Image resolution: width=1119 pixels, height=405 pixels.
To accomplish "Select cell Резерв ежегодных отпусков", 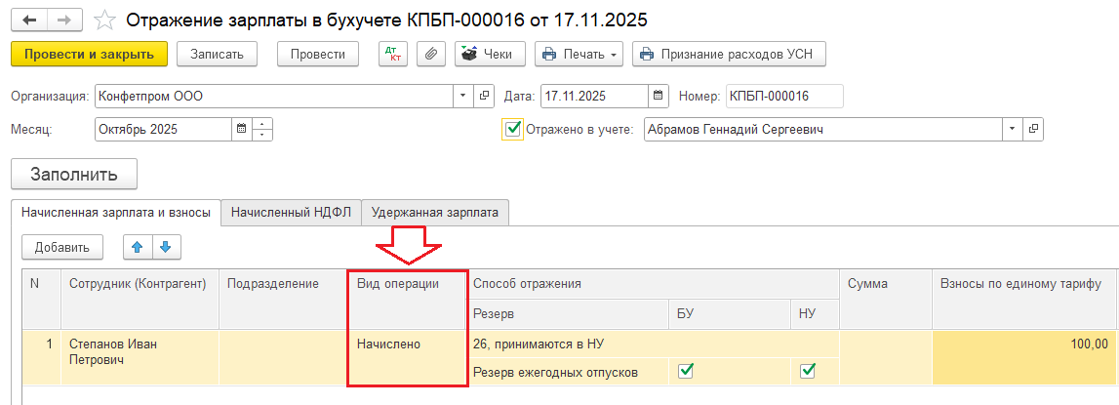I will tap(568, 372).
